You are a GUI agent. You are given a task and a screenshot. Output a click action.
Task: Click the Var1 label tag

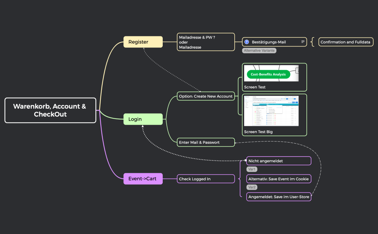tap(252, 169)
